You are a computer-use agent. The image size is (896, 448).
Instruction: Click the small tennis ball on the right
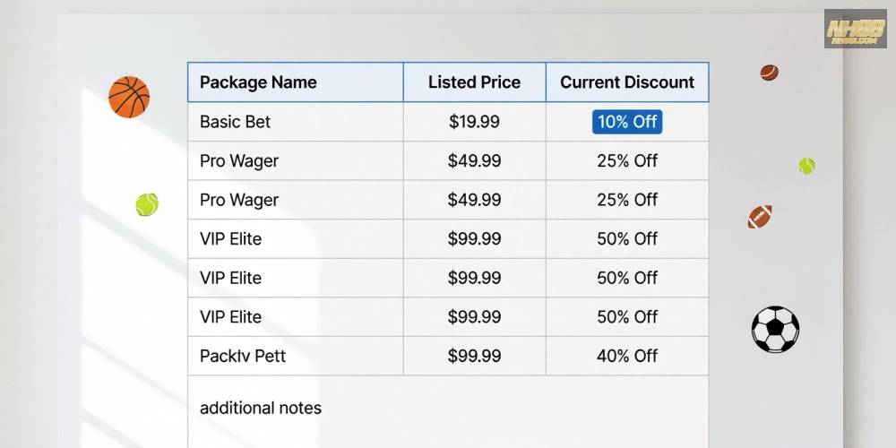point(806,166)
